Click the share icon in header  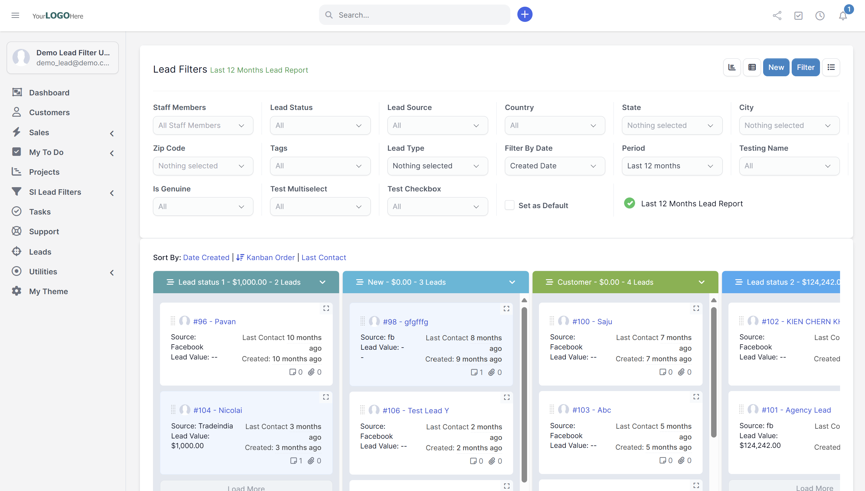[x=777, y=15]
